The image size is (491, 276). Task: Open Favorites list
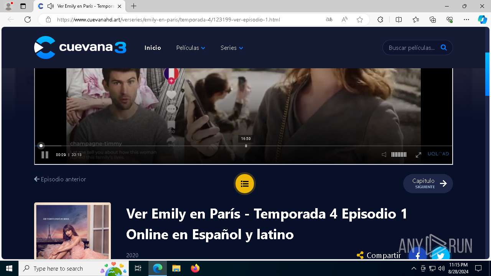[x=416, y=20]
